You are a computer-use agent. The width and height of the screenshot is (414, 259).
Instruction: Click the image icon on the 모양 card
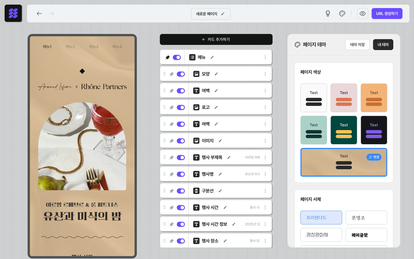point(196,74)
